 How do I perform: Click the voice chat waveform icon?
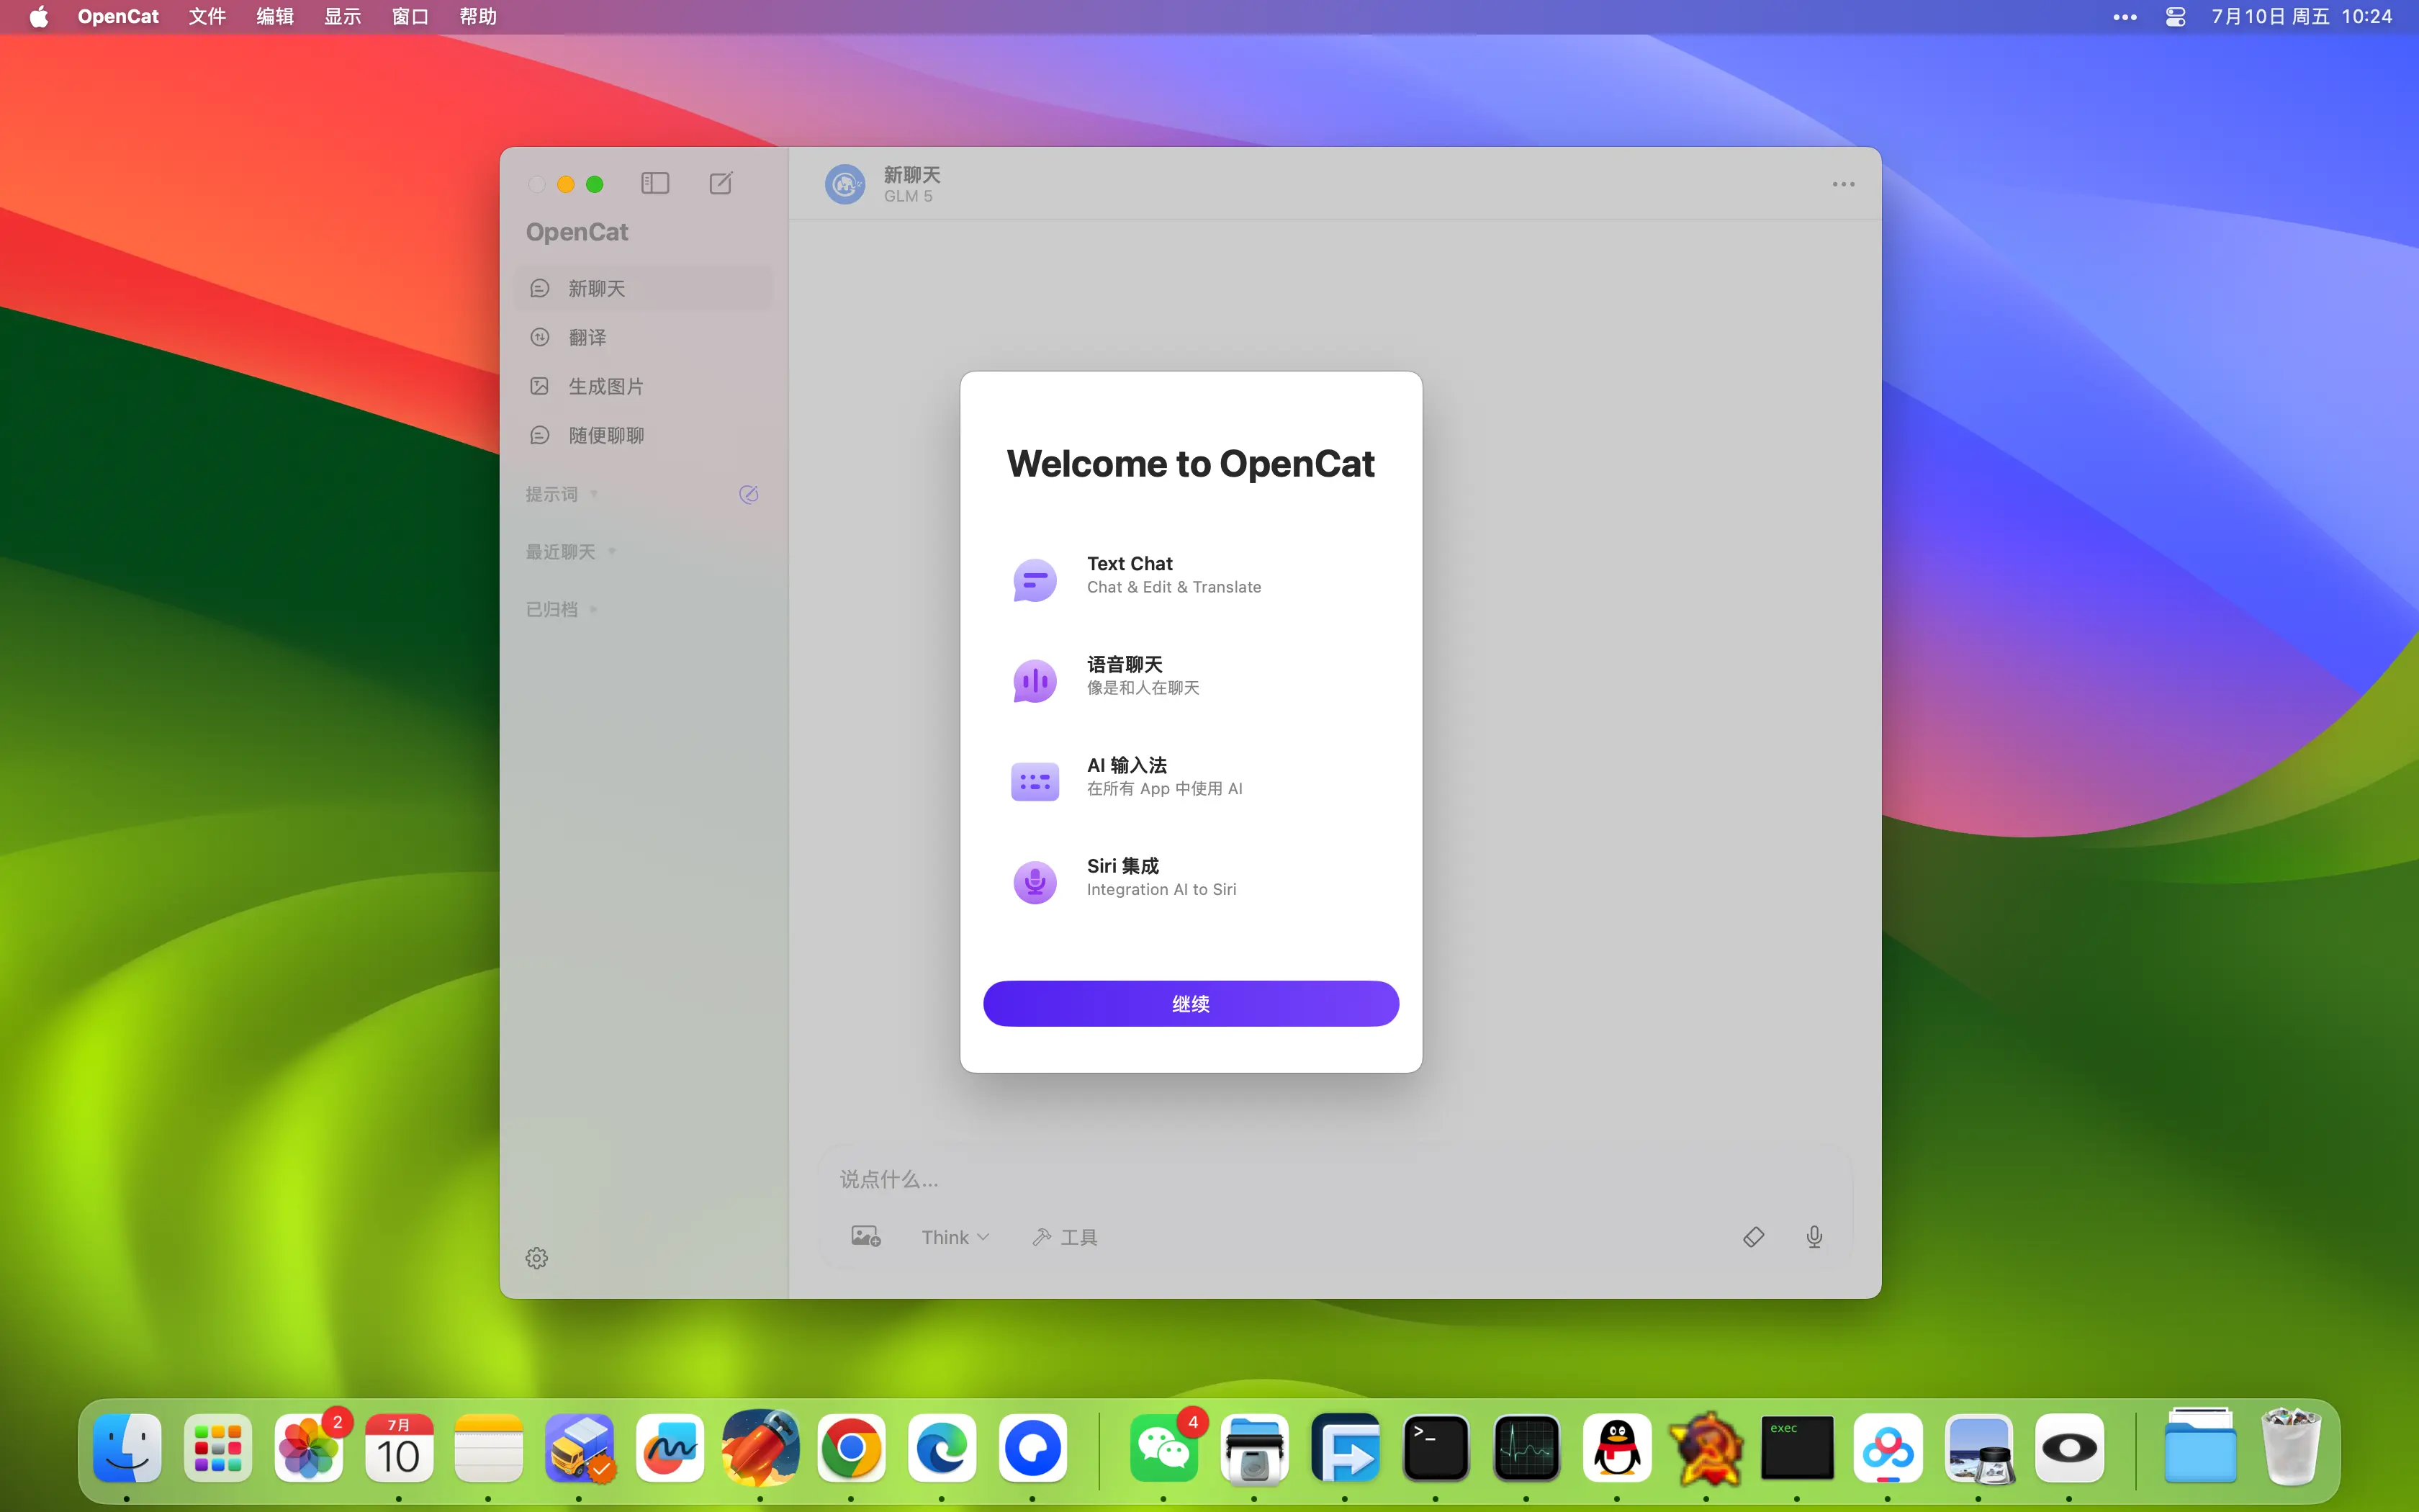coord(1035,680)
